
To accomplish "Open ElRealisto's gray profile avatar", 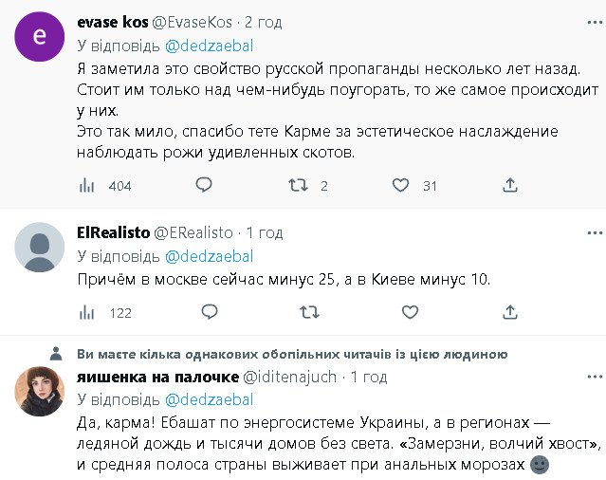I will pos(39,249).
